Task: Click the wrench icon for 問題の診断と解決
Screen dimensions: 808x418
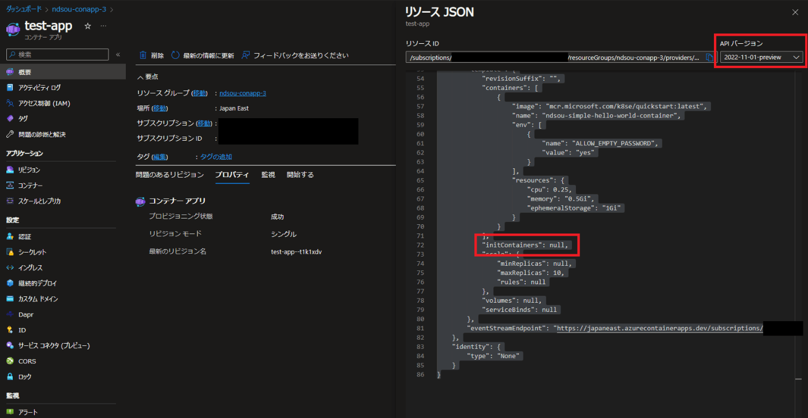Action: pyautogui.click(x=10, y=134)
